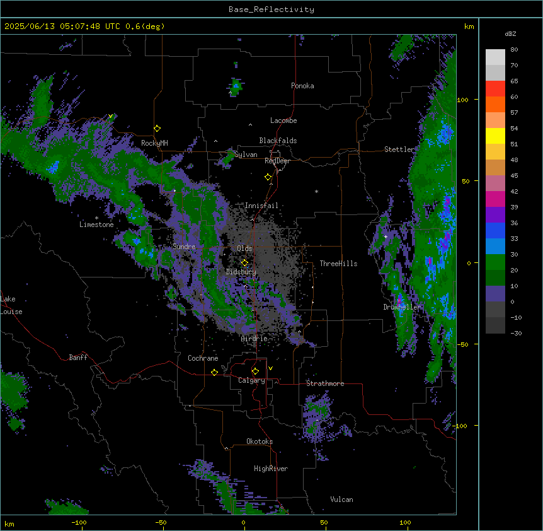Click the Base_Reflectivity title text

click(271, 9)
